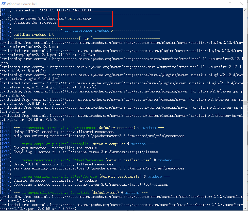Screen dimensions: 248x211
Task: Click the "[ jar ]" packaging label
Action: pos(86,39)
